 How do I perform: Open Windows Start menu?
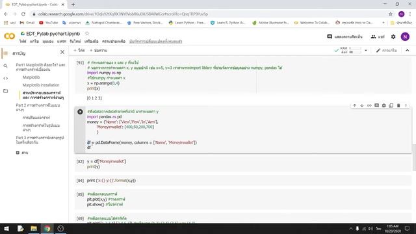(6, 228)
